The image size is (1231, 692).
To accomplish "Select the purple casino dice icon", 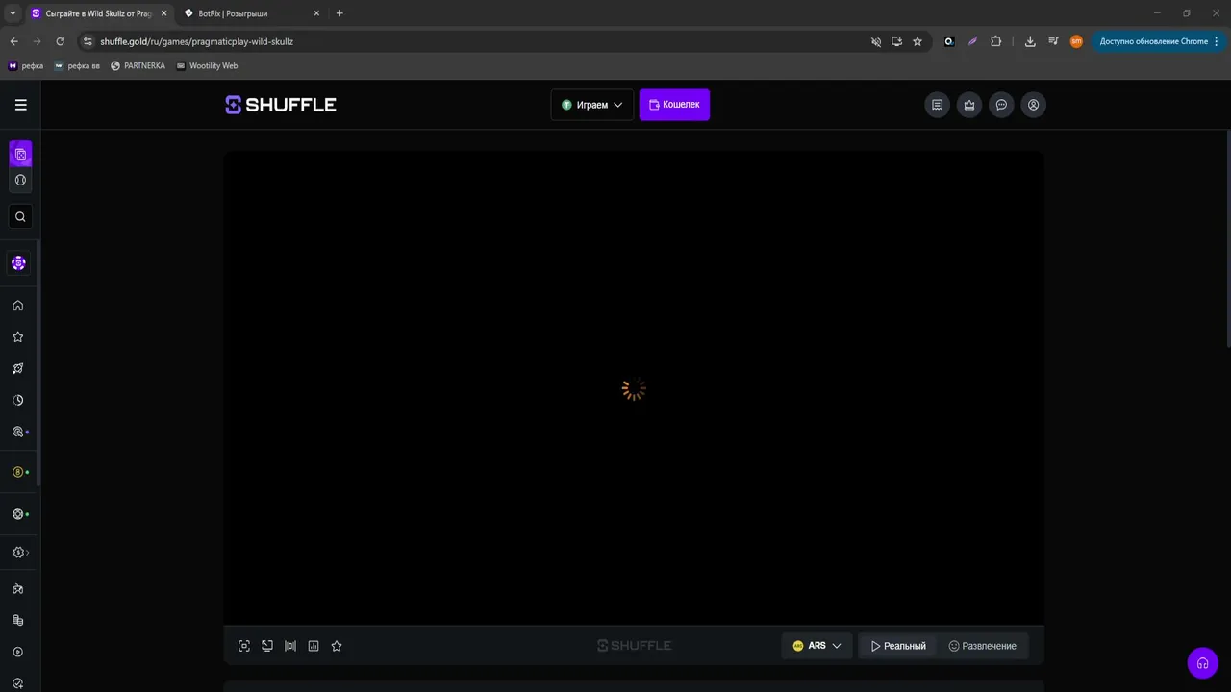I will tap(20, 154).
